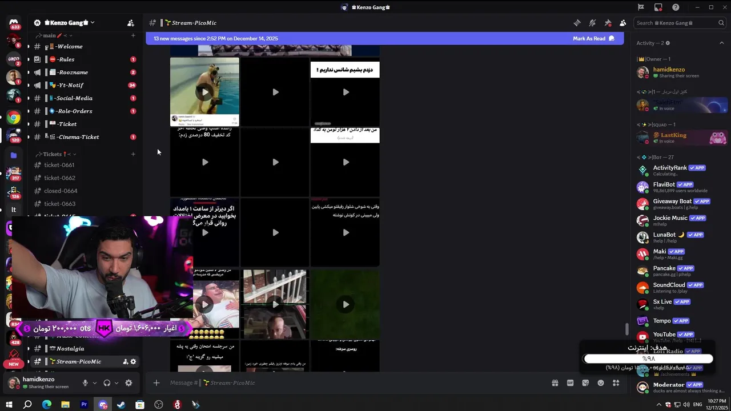Add channel to main category plus
Screen dimensions: 731x411
(x=133, y=35)
